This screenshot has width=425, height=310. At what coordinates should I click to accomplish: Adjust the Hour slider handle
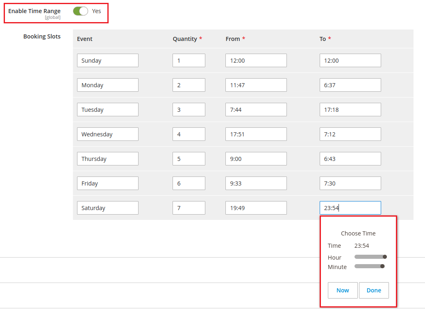(x=385, y=257)
